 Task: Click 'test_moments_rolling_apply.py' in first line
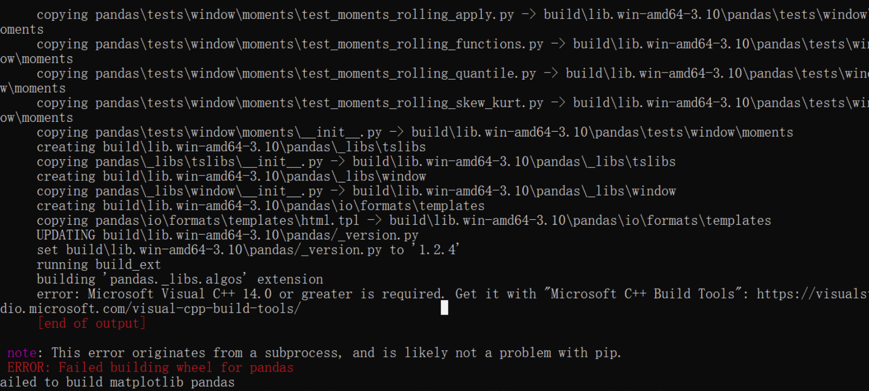(408, 15)
